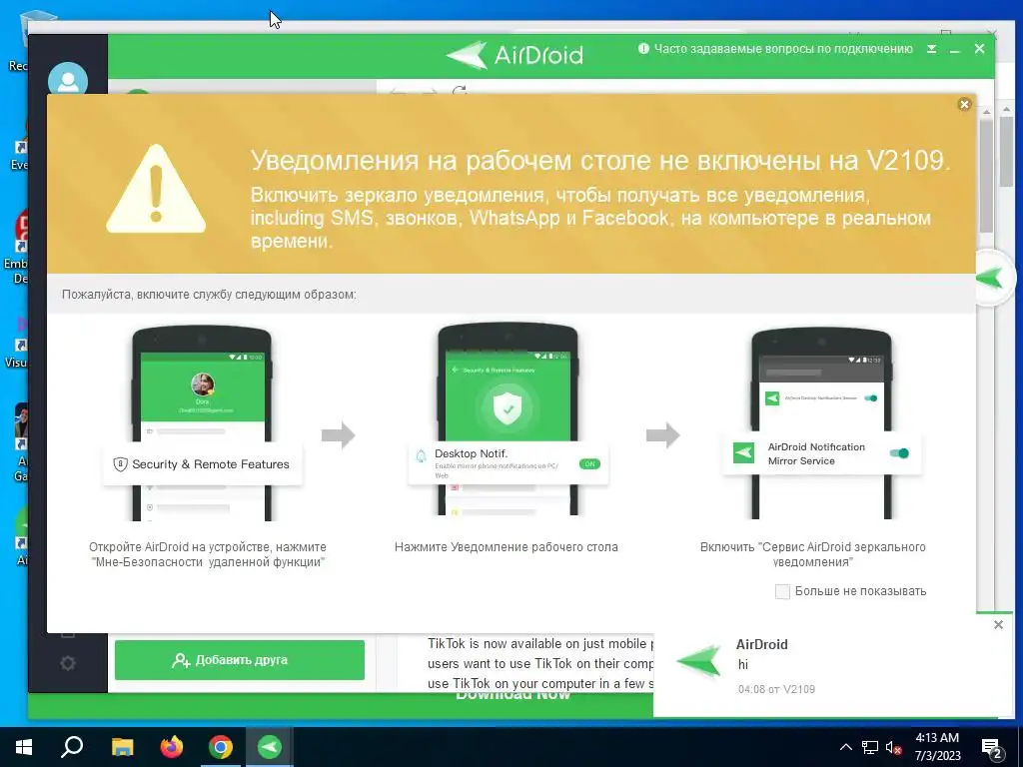Click the floating AirDroid bubble on right edge
The width and height of the screenshot is (1023, 767).
click(993, 279)
